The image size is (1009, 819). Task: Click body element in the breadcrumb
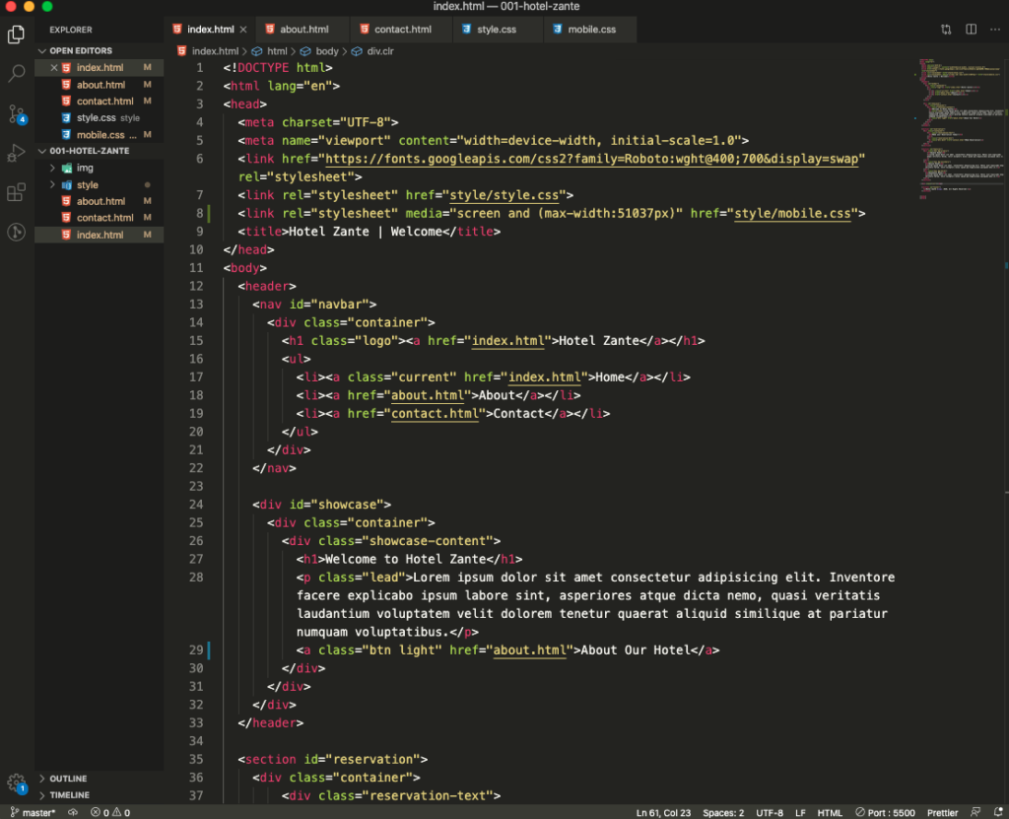pos(326,51)
